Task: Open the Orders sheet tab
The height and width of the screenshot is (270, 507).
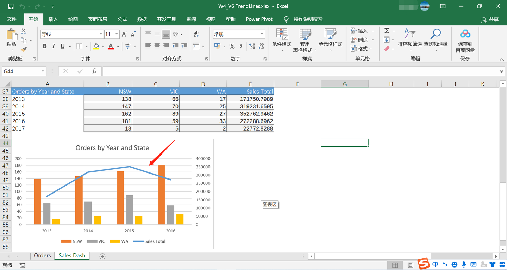Action: pyautogui.click(x=42, y=256)
